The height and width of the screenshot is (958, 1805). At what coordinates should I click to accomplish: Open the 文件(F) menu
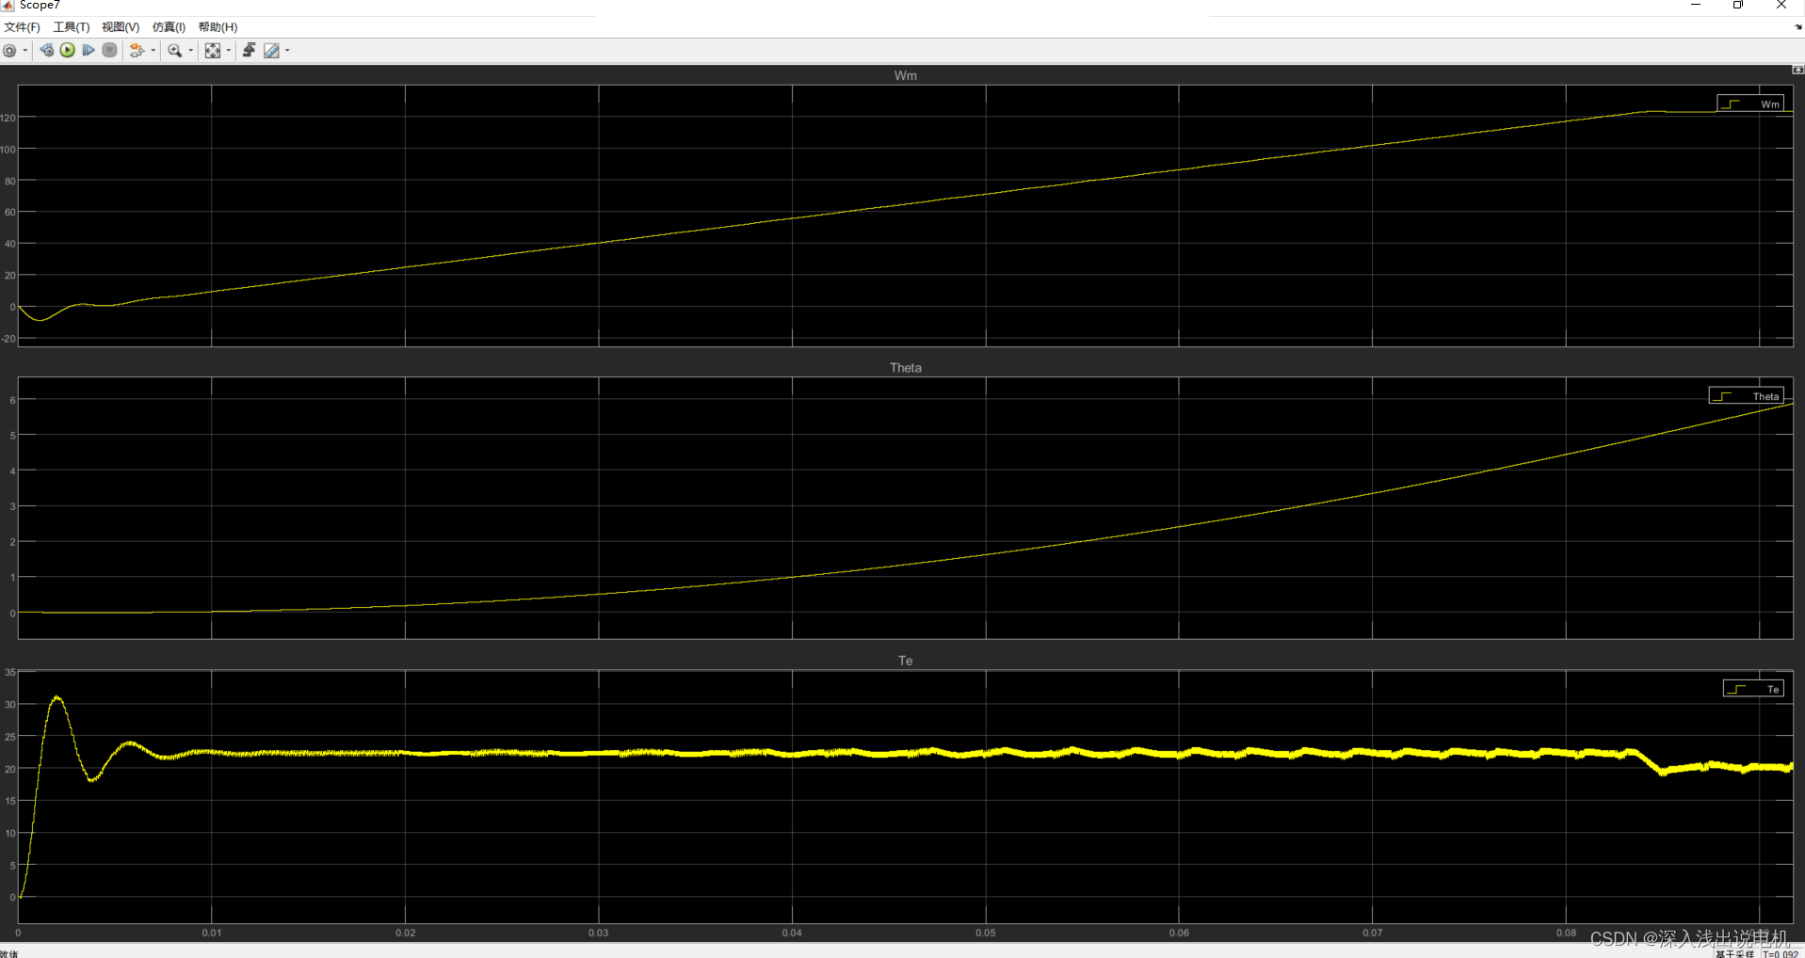coord(23,27)
